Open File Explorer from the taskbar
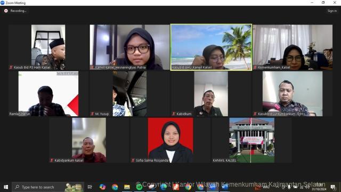The image size is (341, 192). coord(127,187)
